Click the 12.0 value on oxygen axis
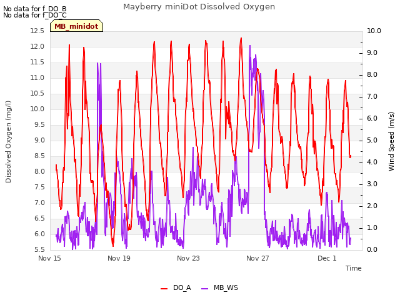 point(37,46)
